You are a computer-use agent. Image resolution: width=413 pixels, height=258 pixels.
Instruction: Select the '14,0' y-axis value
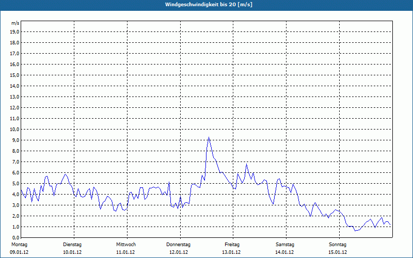coord(14,86)
